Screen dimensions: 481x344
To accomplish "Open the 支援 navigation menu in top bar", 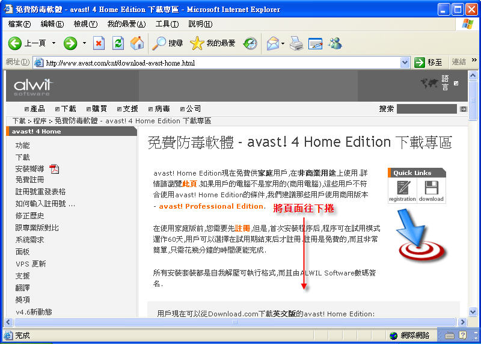I will pyautogui.click(x=127, y=109).
